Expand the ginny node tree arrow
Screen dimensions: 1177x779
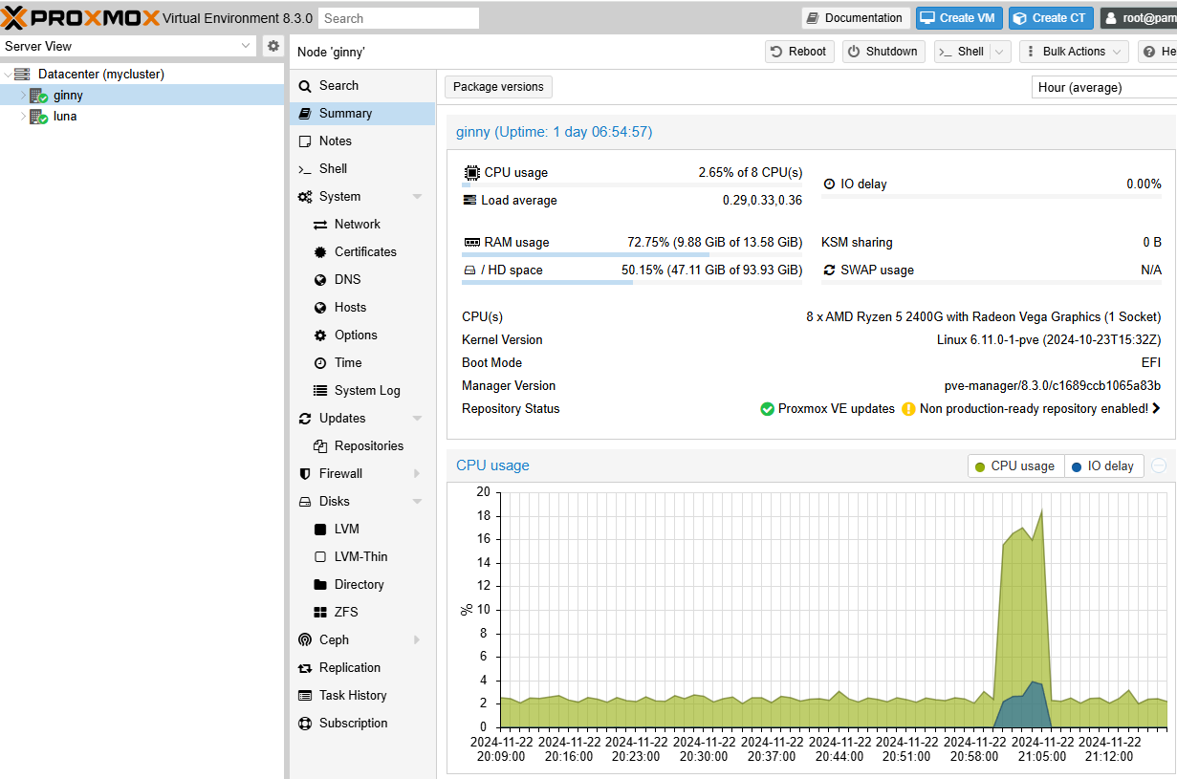pos(23,96)
